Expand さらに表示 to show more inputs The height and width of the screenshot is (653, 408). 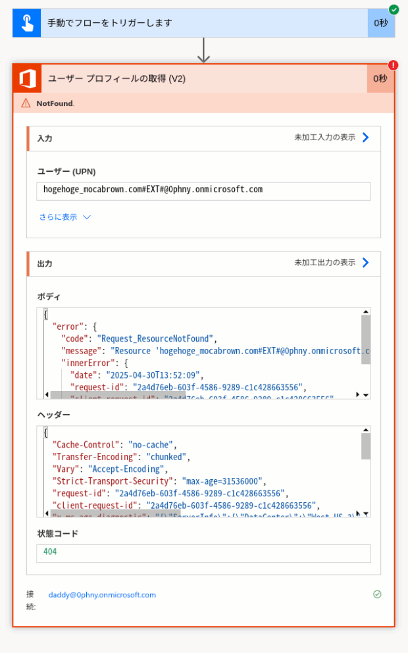(65, 217)
